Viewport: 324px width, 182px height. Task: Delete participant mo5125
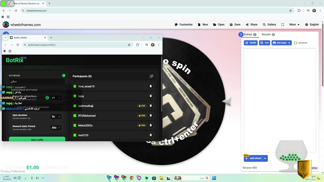coord(151,135)
